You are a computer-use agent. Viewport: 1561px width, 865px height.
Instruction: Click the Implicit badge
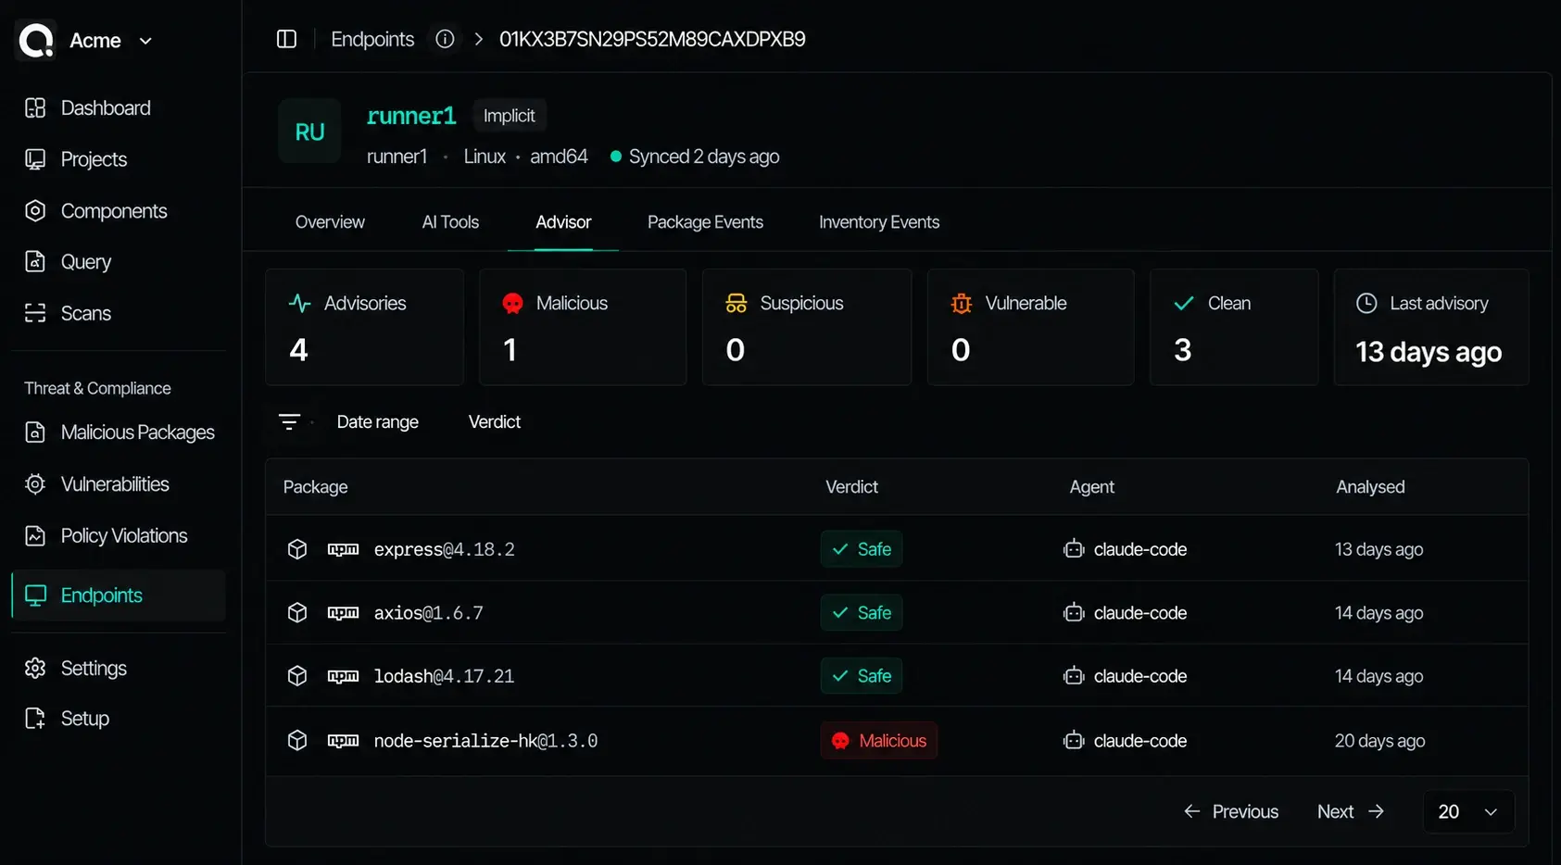(x=510, y=116)
